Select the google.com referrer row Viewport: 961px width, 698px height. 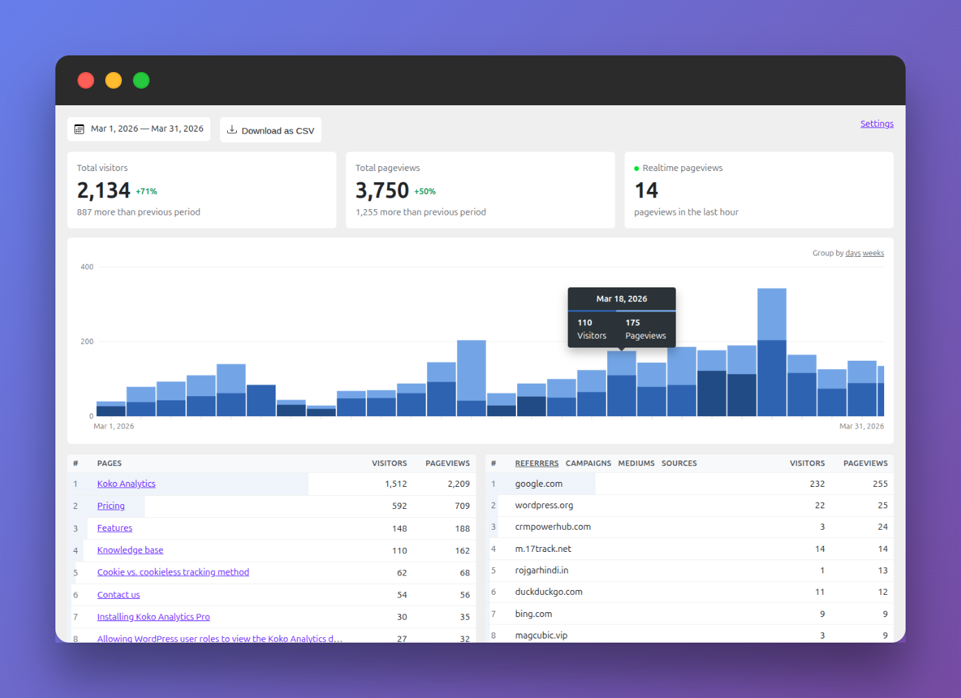[691, 484]
